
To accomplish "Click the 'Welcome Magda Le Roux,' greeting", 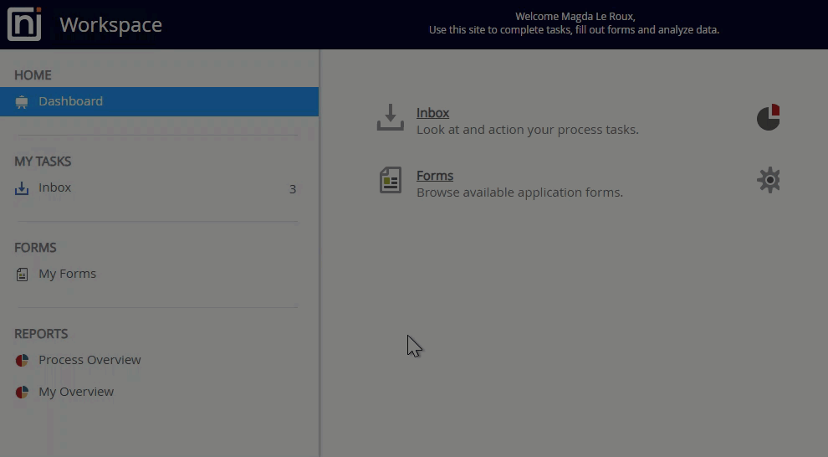I will pos(575,17).
